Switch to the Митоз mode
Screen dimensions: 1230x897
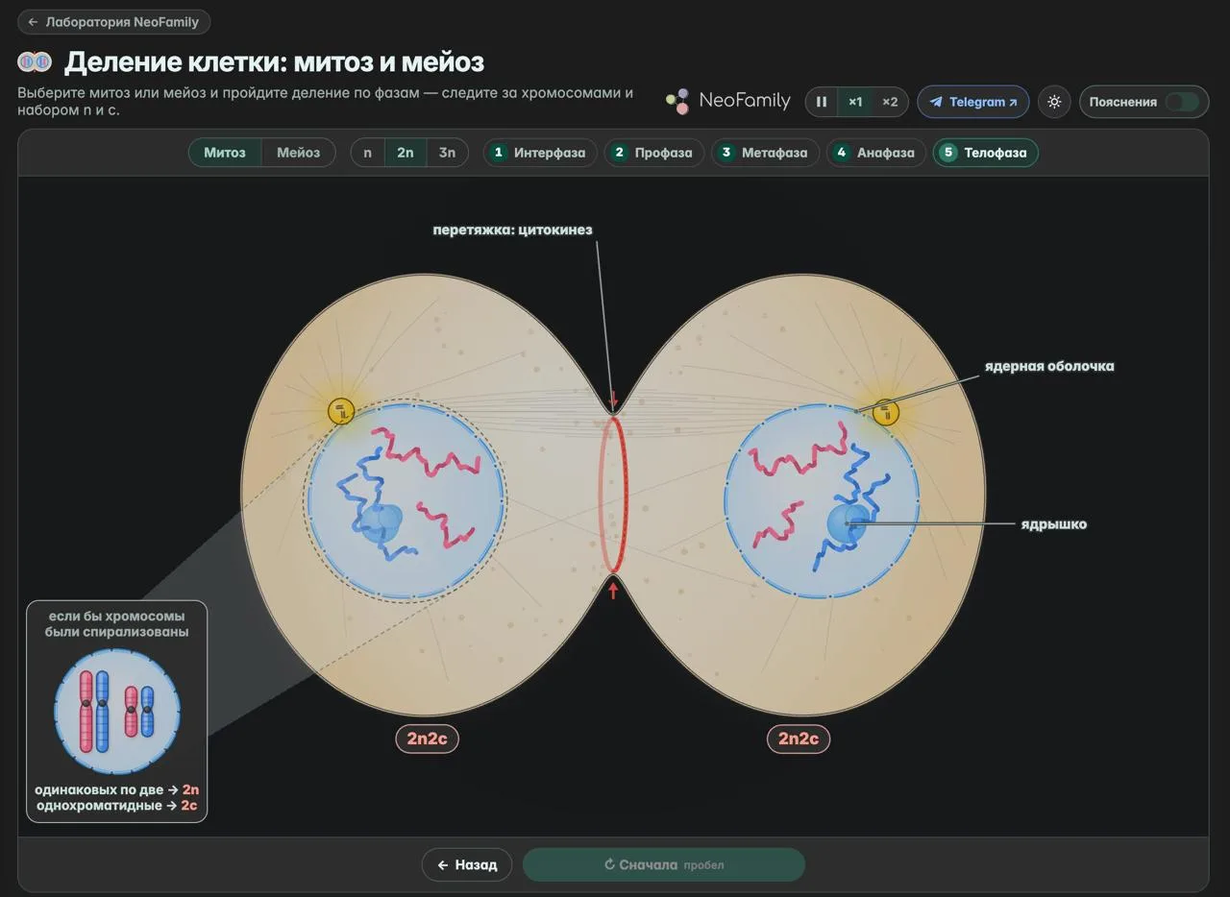click(x=225, y=153)
